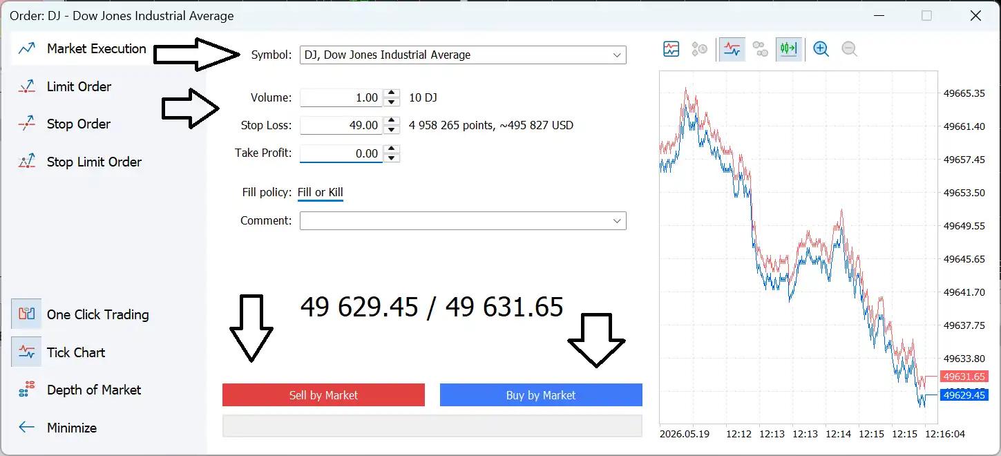Increase Stop Loss with up arrow
The height and width of the screenshot is (456, 1001).
click(x=392, y=121)
